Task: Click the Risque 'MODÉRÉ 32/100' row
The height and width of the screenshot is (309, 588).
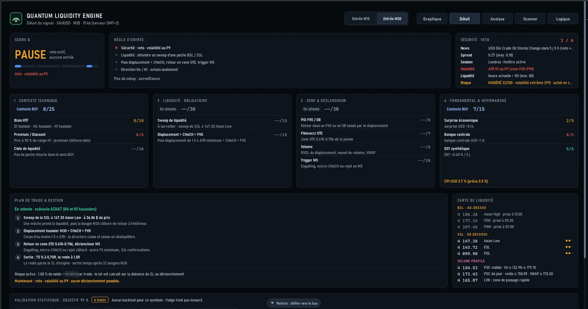Action: coord(517,83)
